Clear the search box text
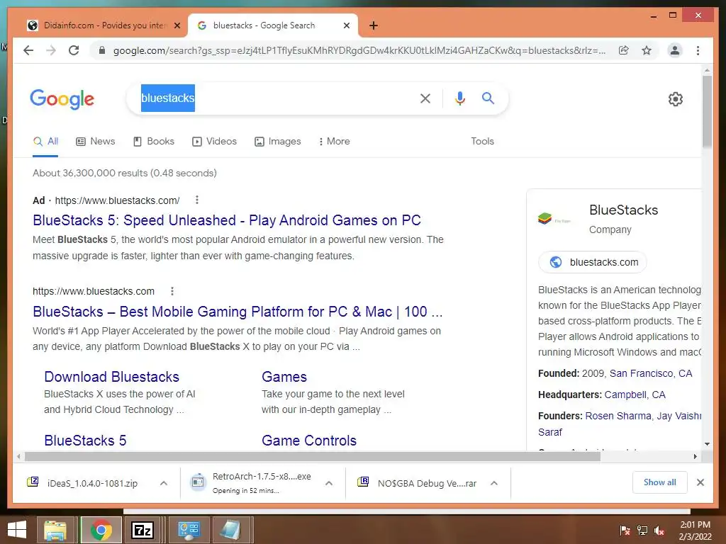726x544 pixels. click(425, 98)
